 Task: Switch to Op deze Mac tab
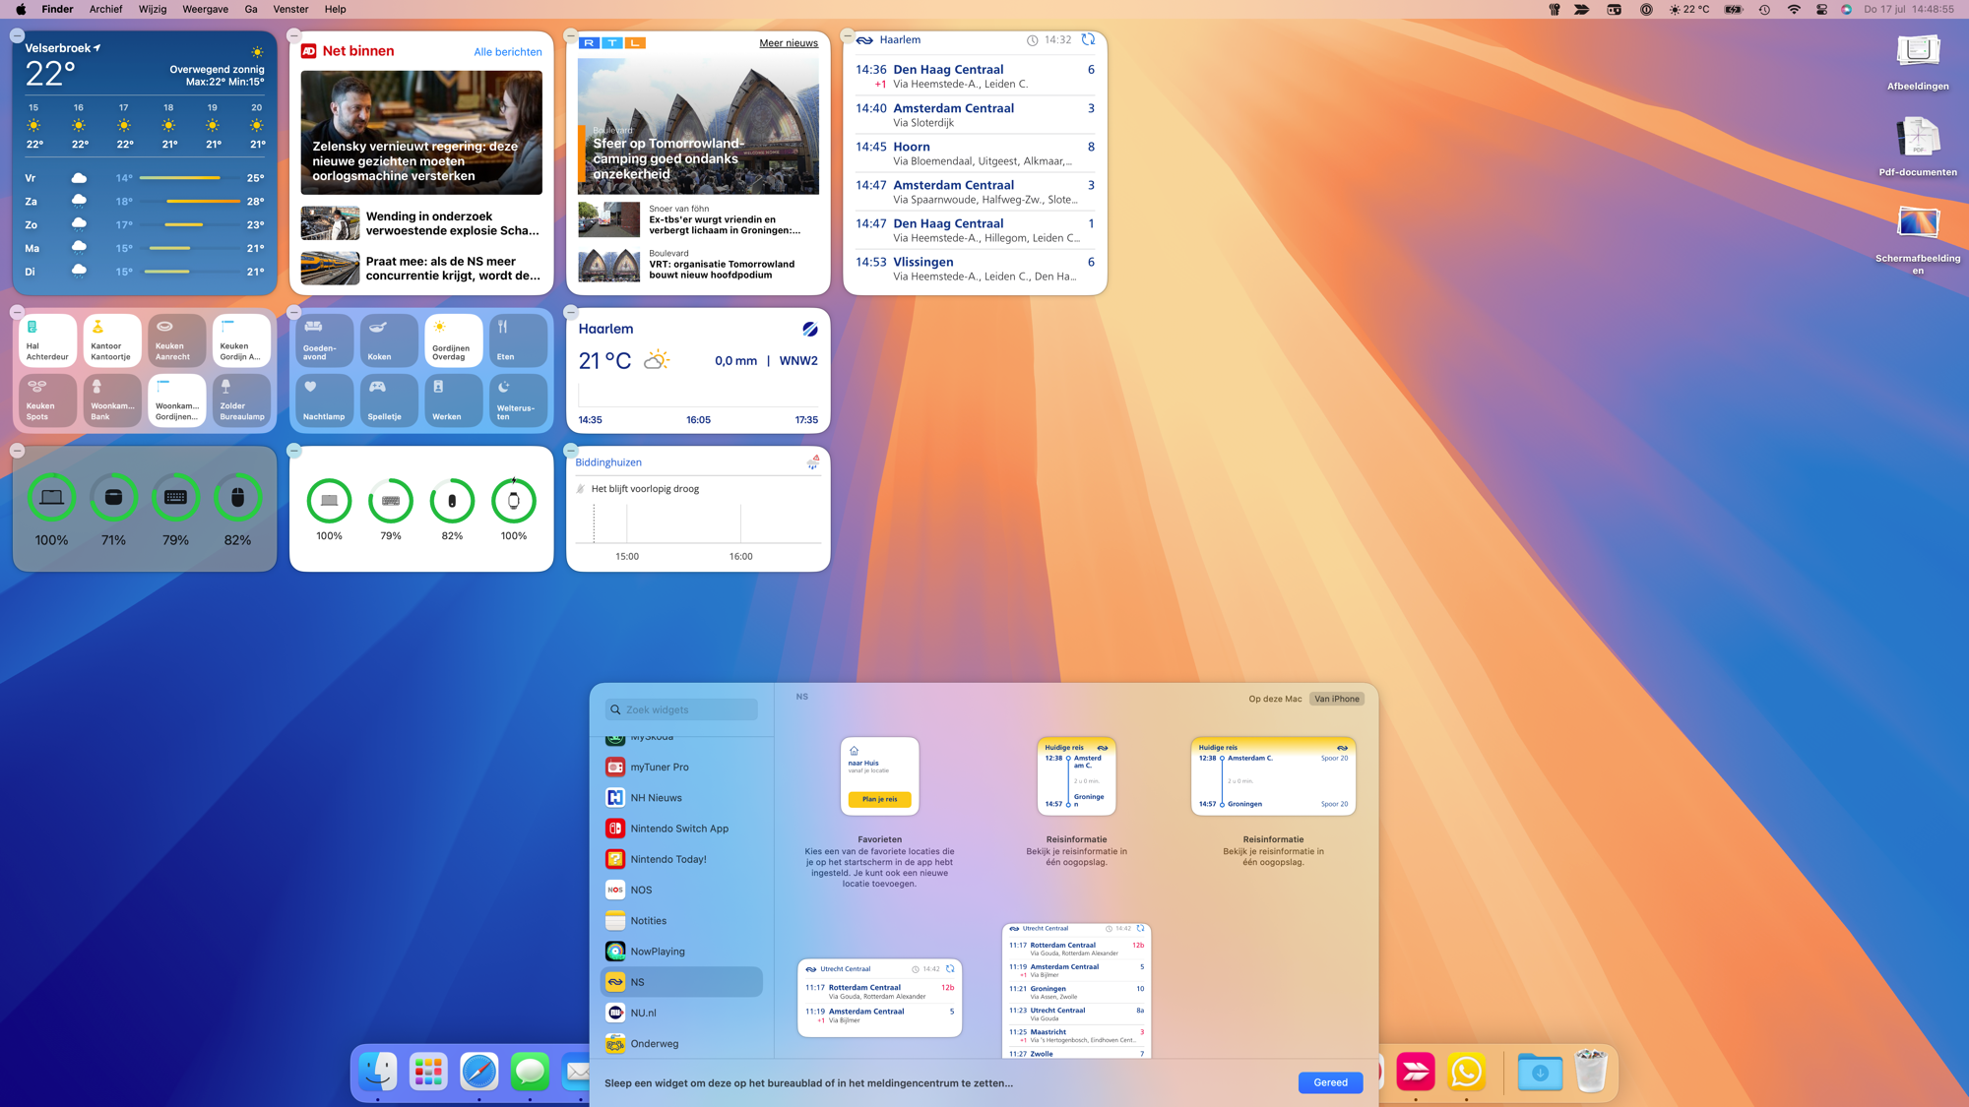click(1275, 699)
